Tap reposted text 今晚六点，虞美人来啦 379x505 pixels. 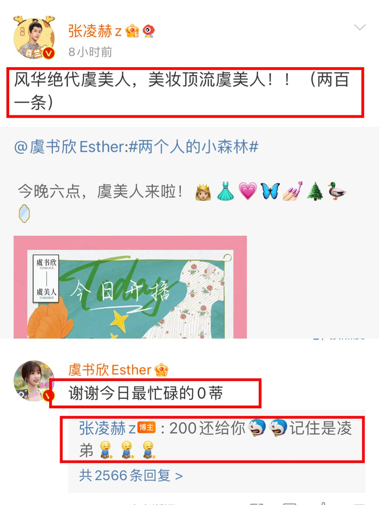(101, 191)
